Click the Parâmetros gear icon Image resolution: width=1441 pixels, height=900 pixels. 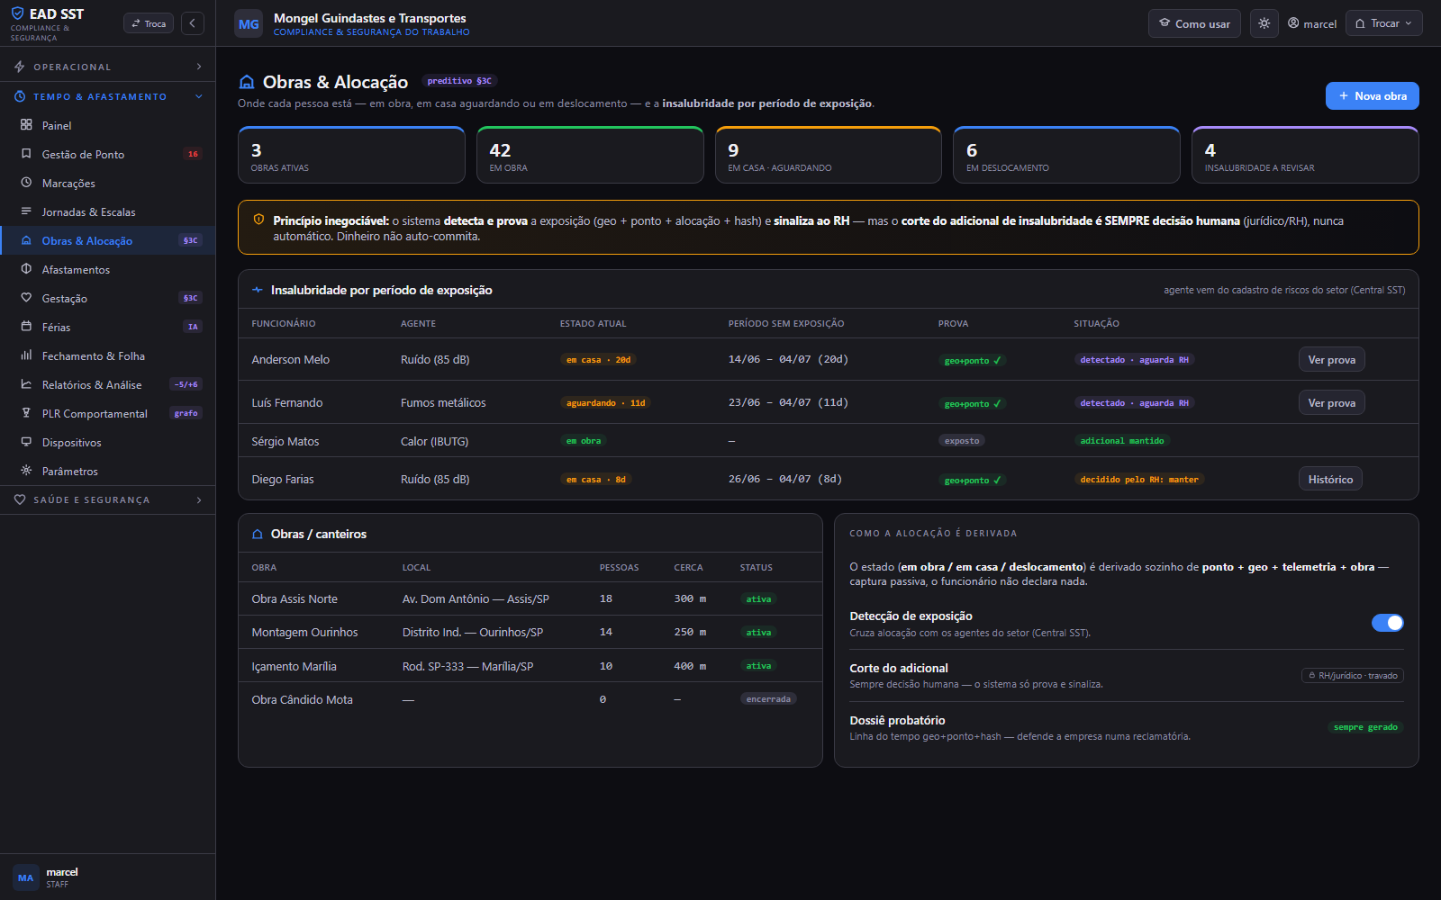click(x=26, y=471)
